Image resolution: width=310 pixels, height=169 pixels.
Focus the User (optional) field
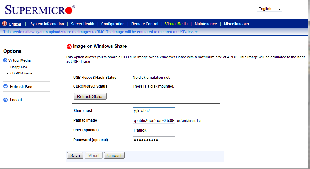pos(154,130)
